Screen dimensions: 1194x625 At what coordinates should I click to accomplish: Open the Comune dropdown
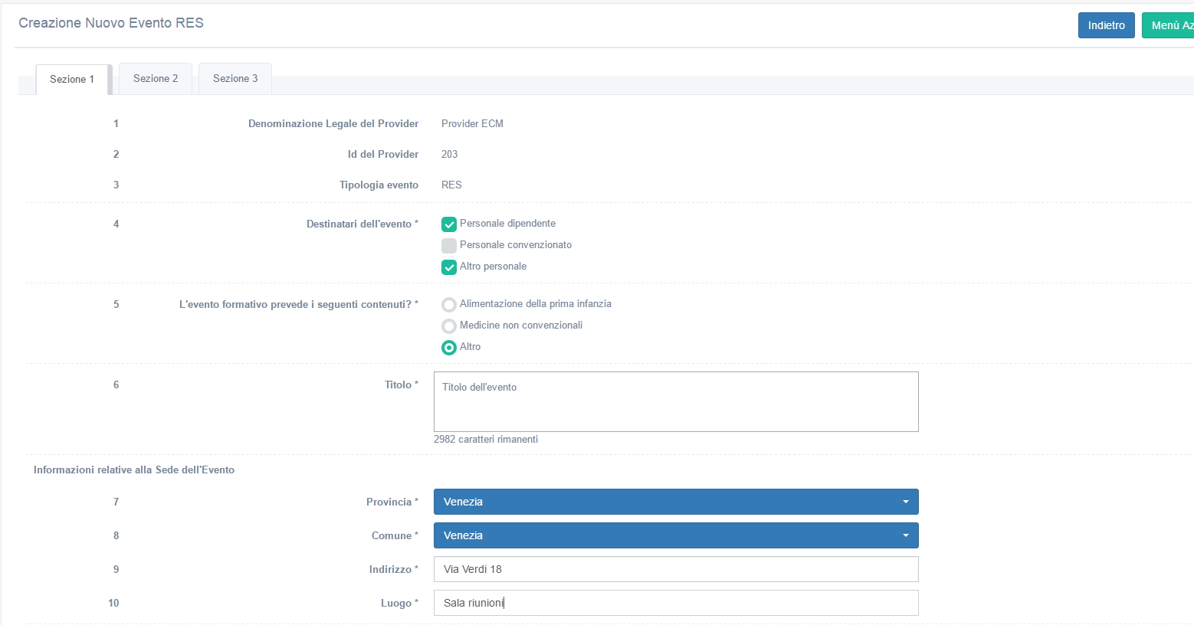pos(675,535)
